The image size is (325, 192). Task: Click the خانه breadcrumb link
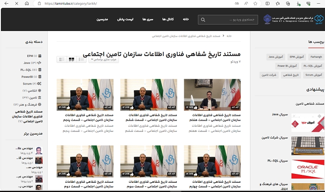tap(229, 36)
